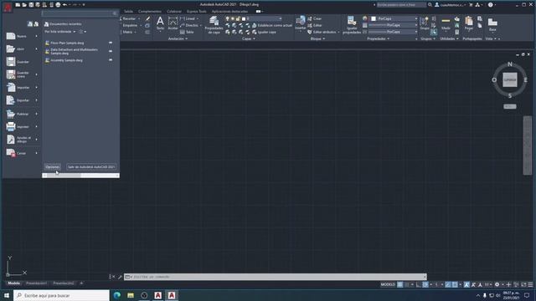Image resolution: width=536 pixels, height=301 pixels.
Task: Click the Opciones button
Action: (x=52, y=167)
